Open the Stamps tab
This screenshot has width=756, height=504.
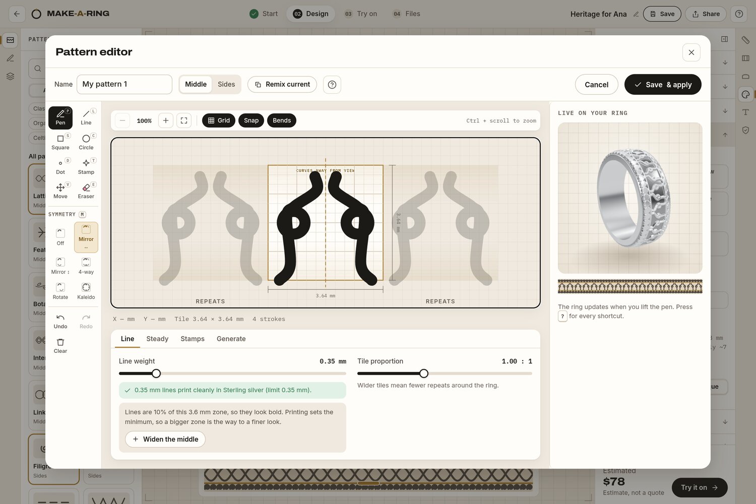pos(193,339)
